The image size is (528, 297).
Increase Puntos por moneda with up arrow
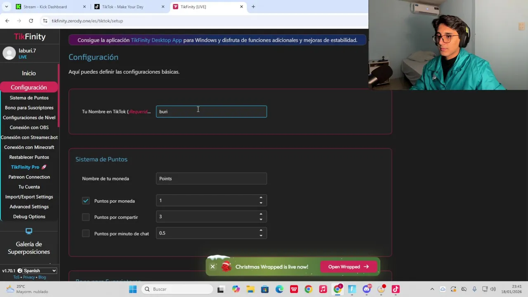pos(261,198)
